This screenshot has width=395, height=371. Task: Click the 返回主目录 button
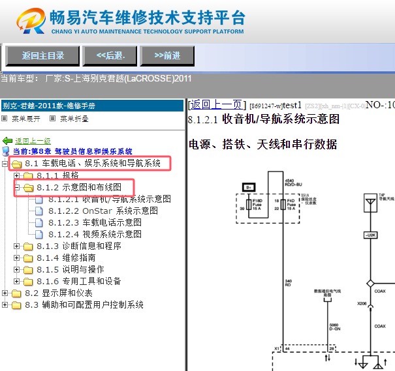tap(42, 56)
